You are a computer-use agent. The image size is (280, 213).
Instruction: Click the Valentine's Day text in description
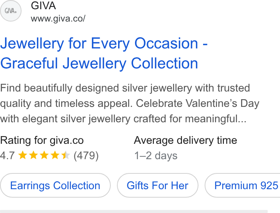click(x=222, y=103)
